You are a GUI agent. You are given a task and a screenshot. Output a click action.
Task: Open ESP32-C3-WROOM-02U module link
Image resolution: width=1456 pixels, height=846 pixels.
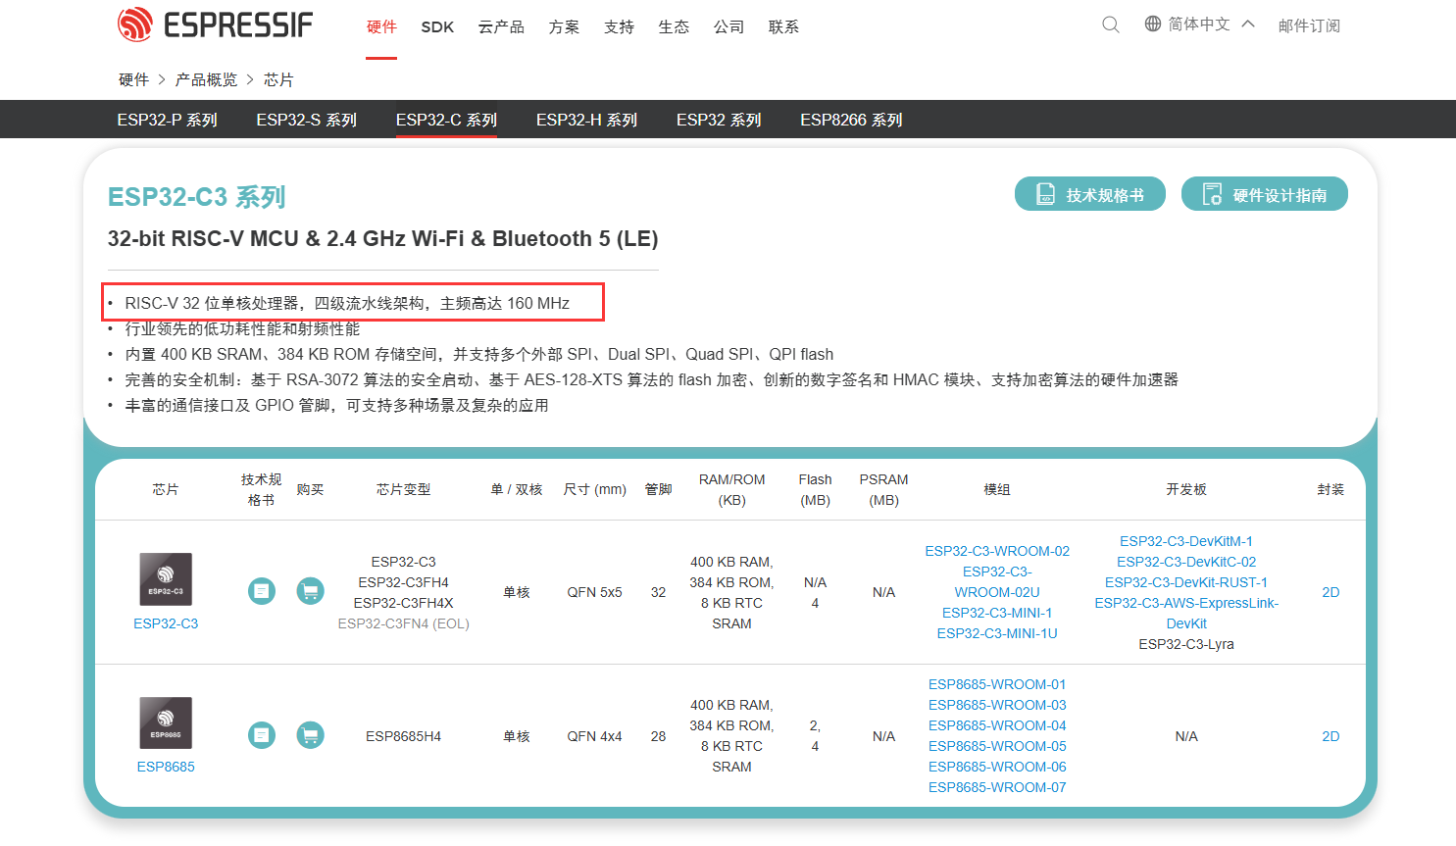pyautogui.click(x=997, y=582)
